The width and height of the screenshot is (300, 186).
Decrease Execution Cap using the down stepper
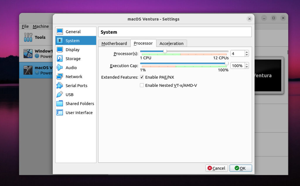pos(246,67)
